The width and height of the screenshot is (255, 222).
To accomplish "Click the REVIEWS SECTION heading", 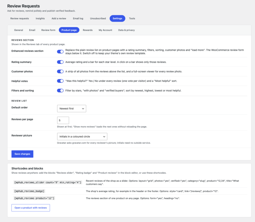I will point(23,40).
